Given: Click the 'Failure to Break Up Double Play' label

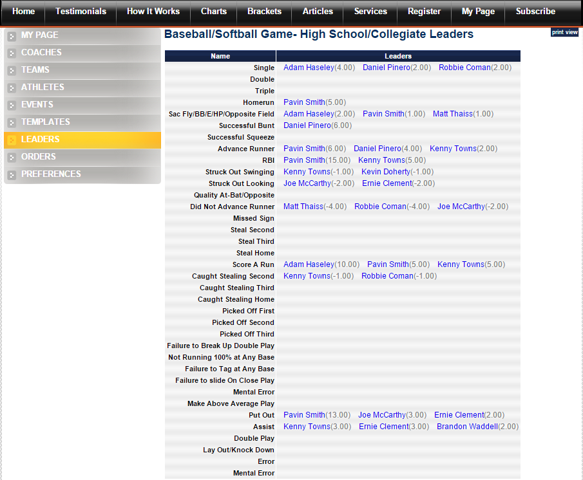Looking at the screenshot, I should [220, 346].
